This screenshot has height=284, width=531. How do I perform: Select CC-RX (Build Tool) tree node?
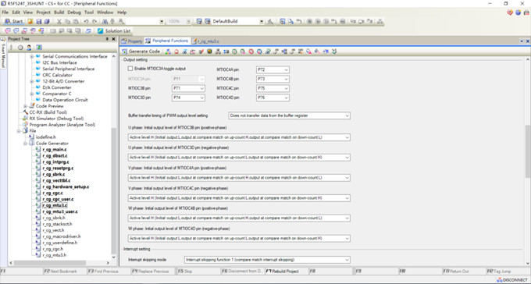(x=48, y=112)
